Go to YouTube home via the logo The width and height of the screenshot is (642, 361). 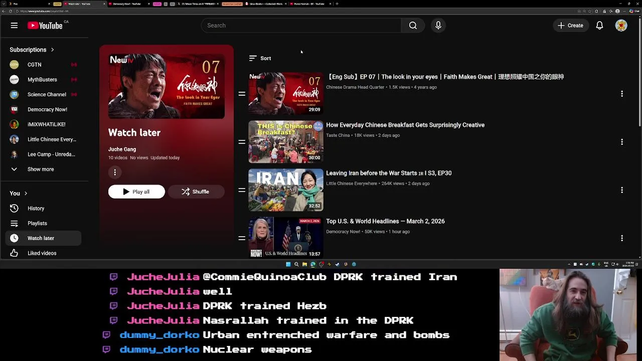[x=45, y=26]
